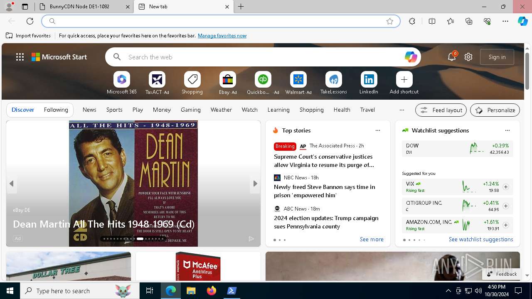Image resolution: width=532 pixels, height=299 pixels.
Task: Select the Discover feed tab
Action: point(23,110)
